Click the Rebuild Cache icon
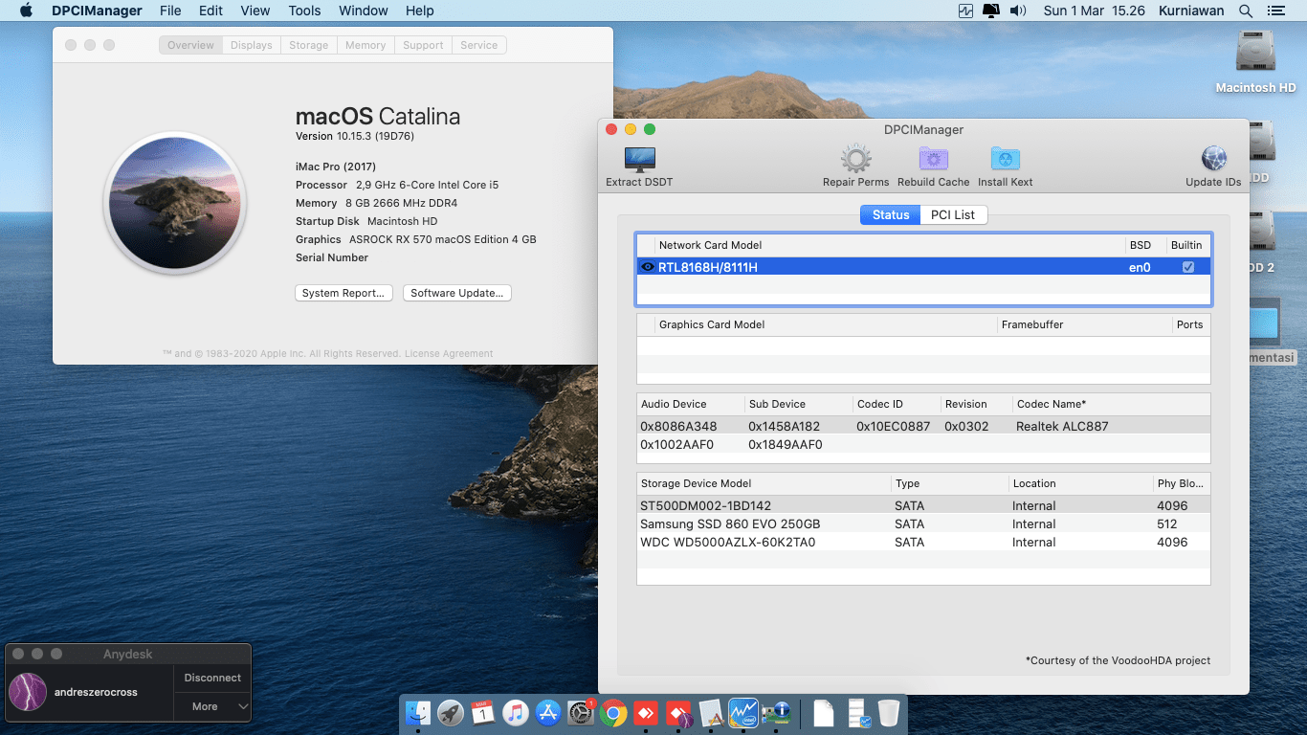The image size is (1307, 735). coord(933,160)
